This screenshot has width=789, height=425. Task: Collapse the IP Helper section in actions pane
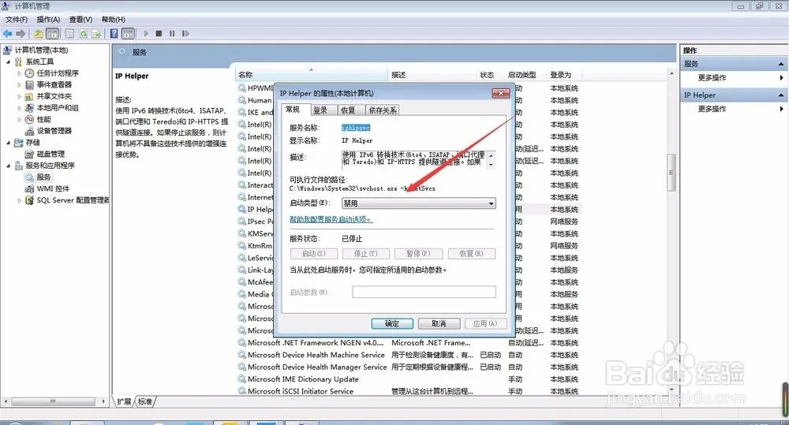[781, 95]
